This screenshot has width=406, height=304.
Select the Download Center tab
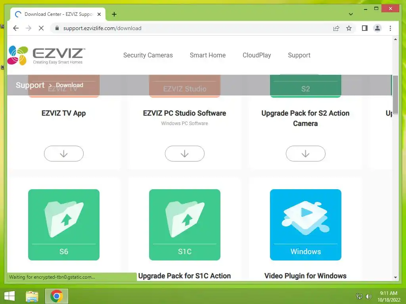(x=58, y=14)
